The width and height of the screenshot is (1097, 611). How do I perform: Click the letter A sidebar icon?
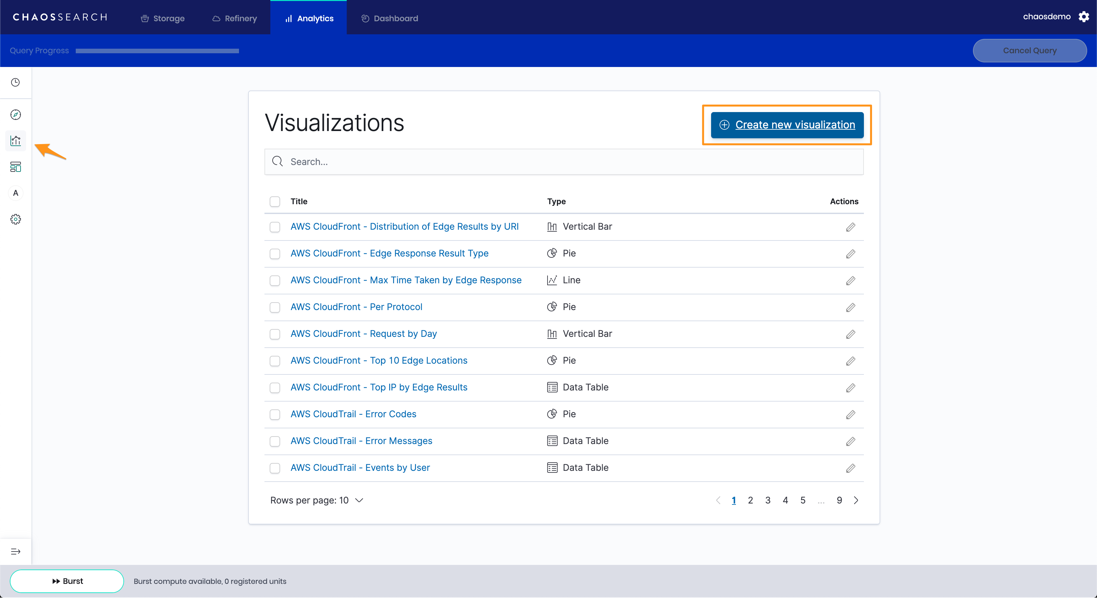[15, 193]
